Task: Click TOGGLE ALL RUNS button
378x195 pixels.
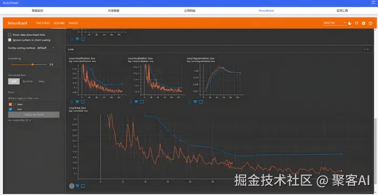Action: (x=34, y=115)
